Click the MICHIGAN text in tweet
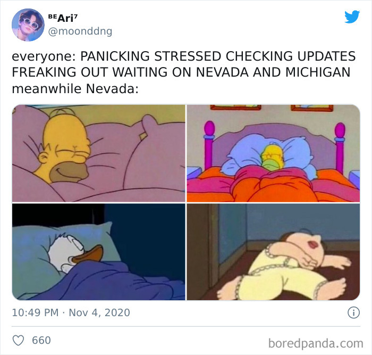This screenshot has height=355, width=372. (318, 72)
